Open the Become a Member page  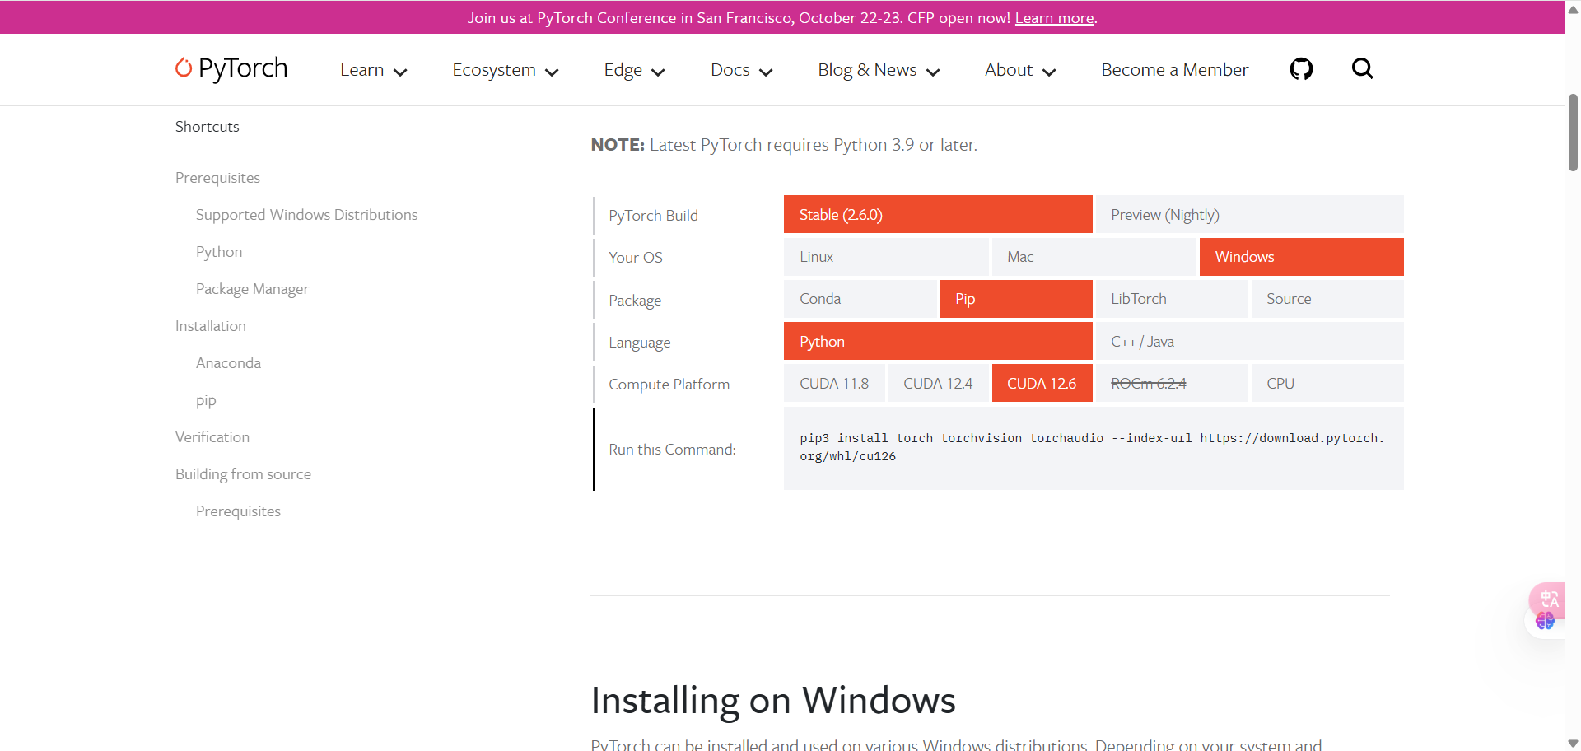click(x=1174, y=70)
